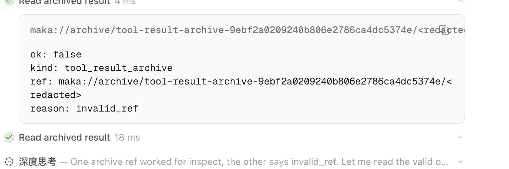The image size is (509, 169).
Task: Click the thinking summary starting 'One archive ref worked'
Action: point(260,162)
